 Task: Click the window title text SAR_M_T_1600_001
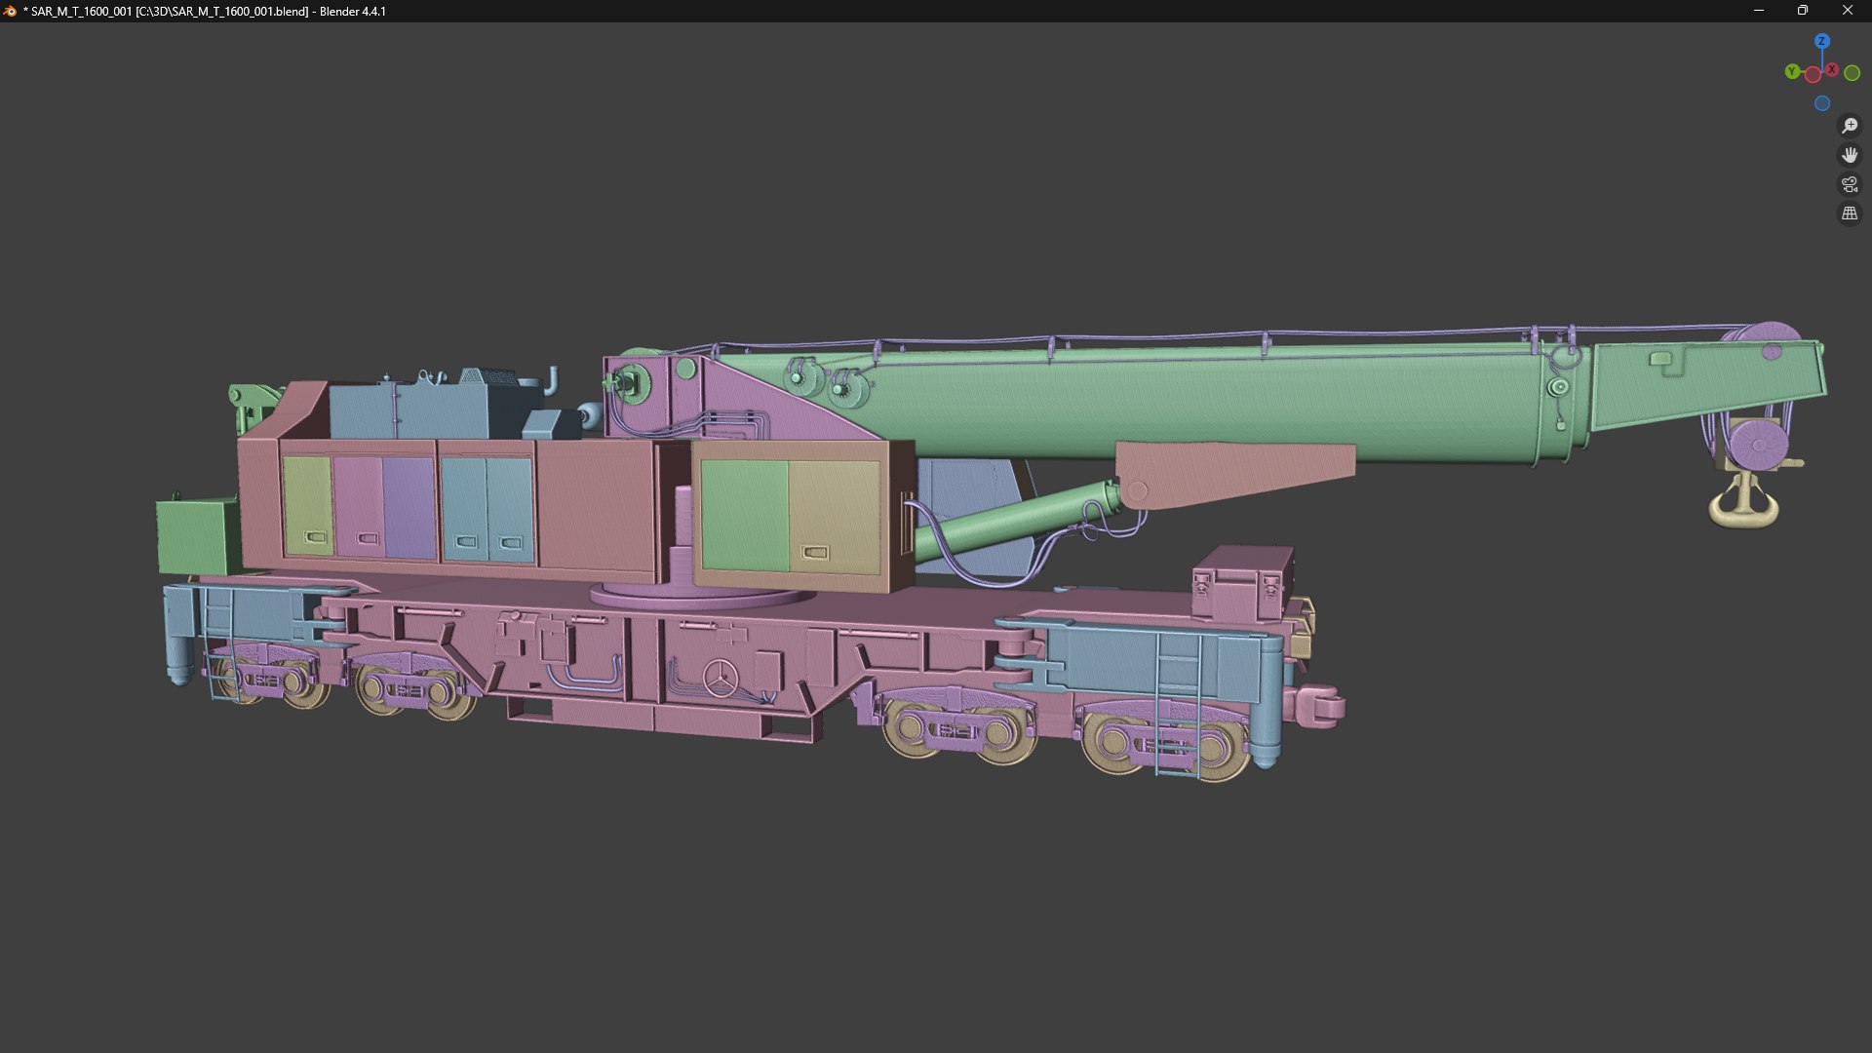click(81, 11)
